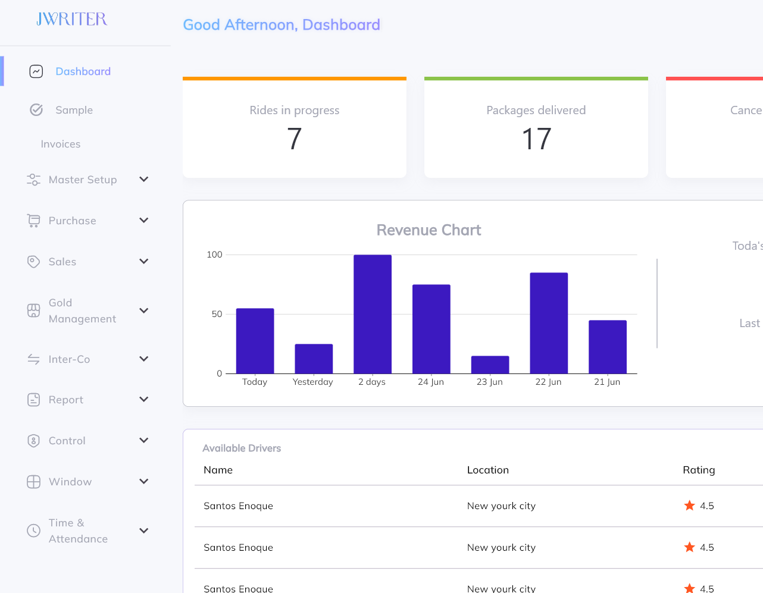The image size is (763, 593).
Task: Open the Control menu dropdown arrow
Action: coord(143,441)
